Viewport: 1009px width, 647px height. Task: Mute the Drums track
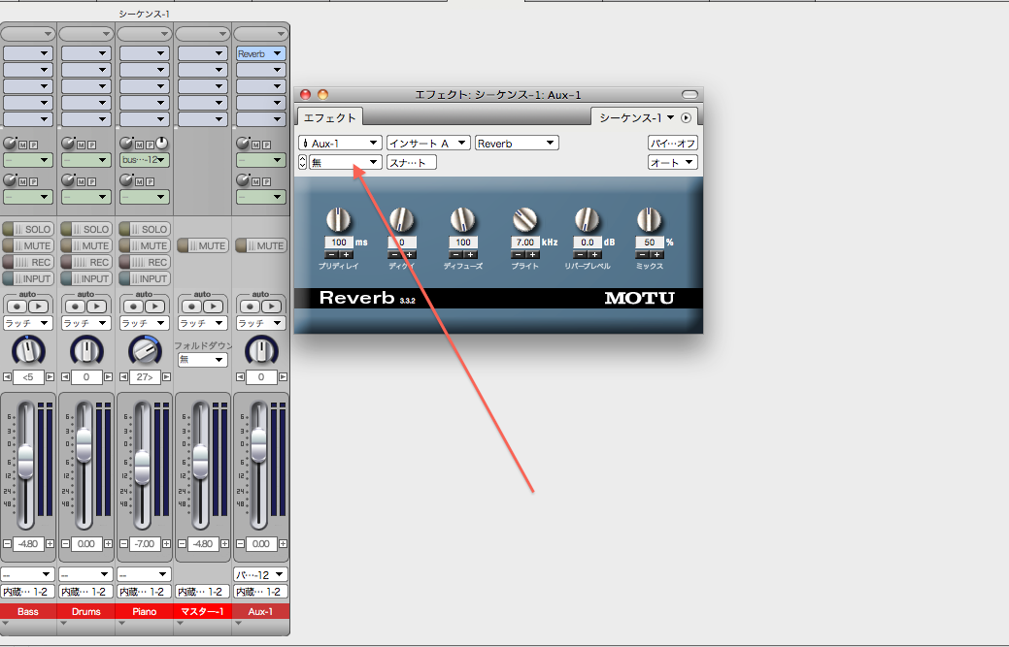point(85,245)
